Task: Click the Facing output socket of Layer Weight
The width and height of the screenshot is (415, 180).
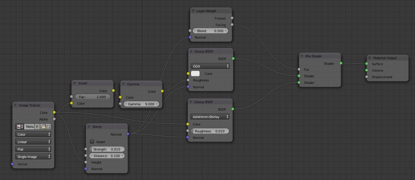Action: (232, 24)
